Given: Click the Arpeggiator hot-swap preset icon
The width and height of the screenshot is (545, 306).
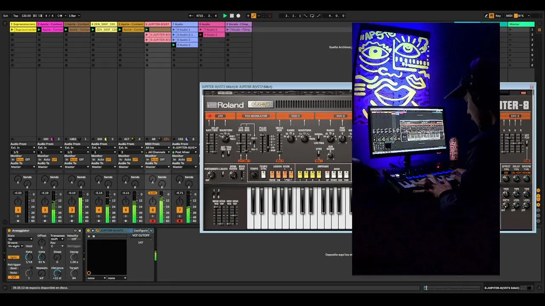Looking at the screenshot, I should [75, 231].
